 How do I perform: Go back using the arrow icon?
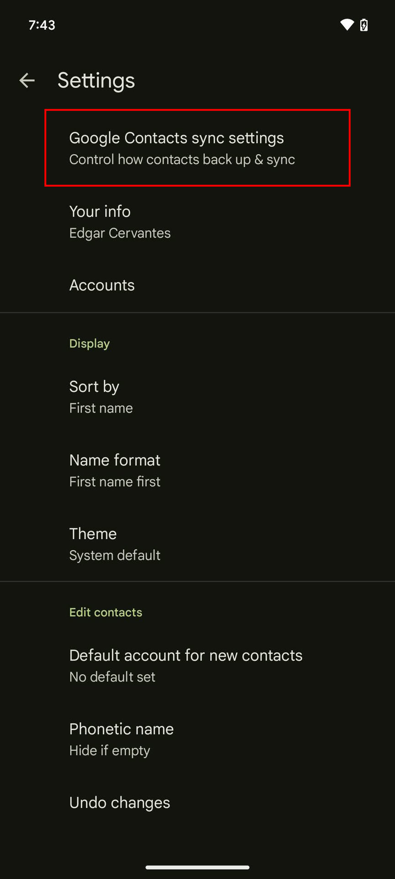(27, 81)
